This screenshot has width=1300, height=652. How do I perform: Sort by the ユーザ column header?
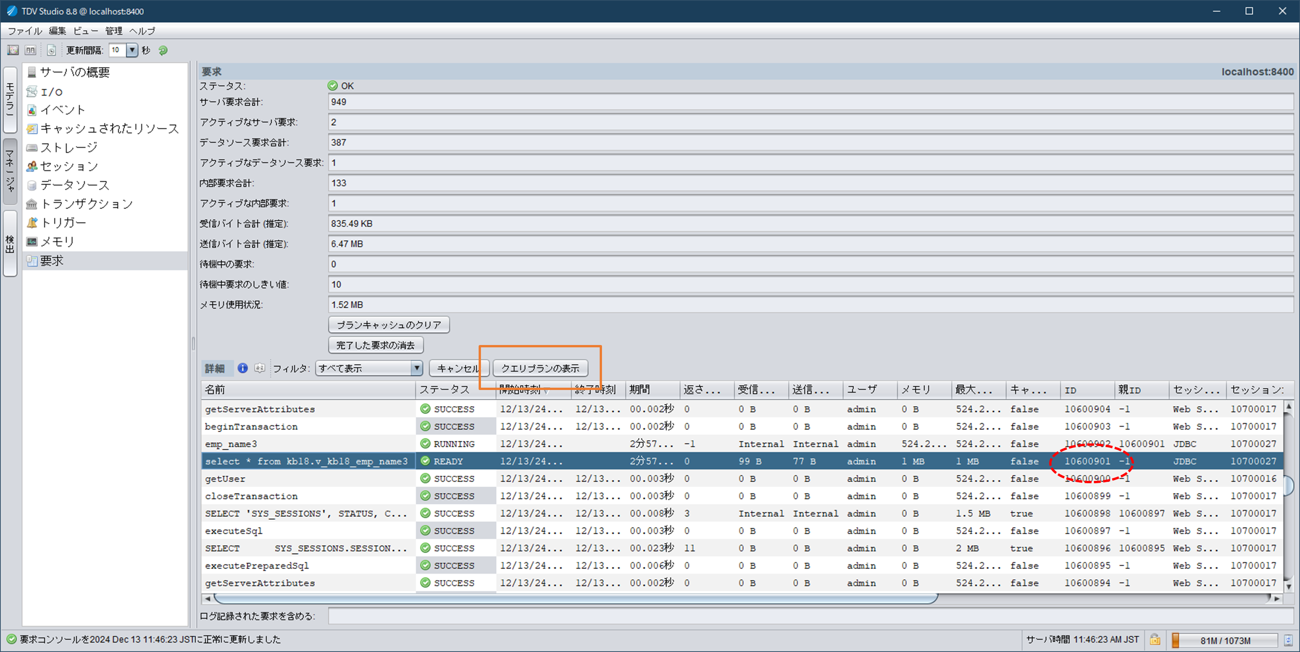coord(870,390)
